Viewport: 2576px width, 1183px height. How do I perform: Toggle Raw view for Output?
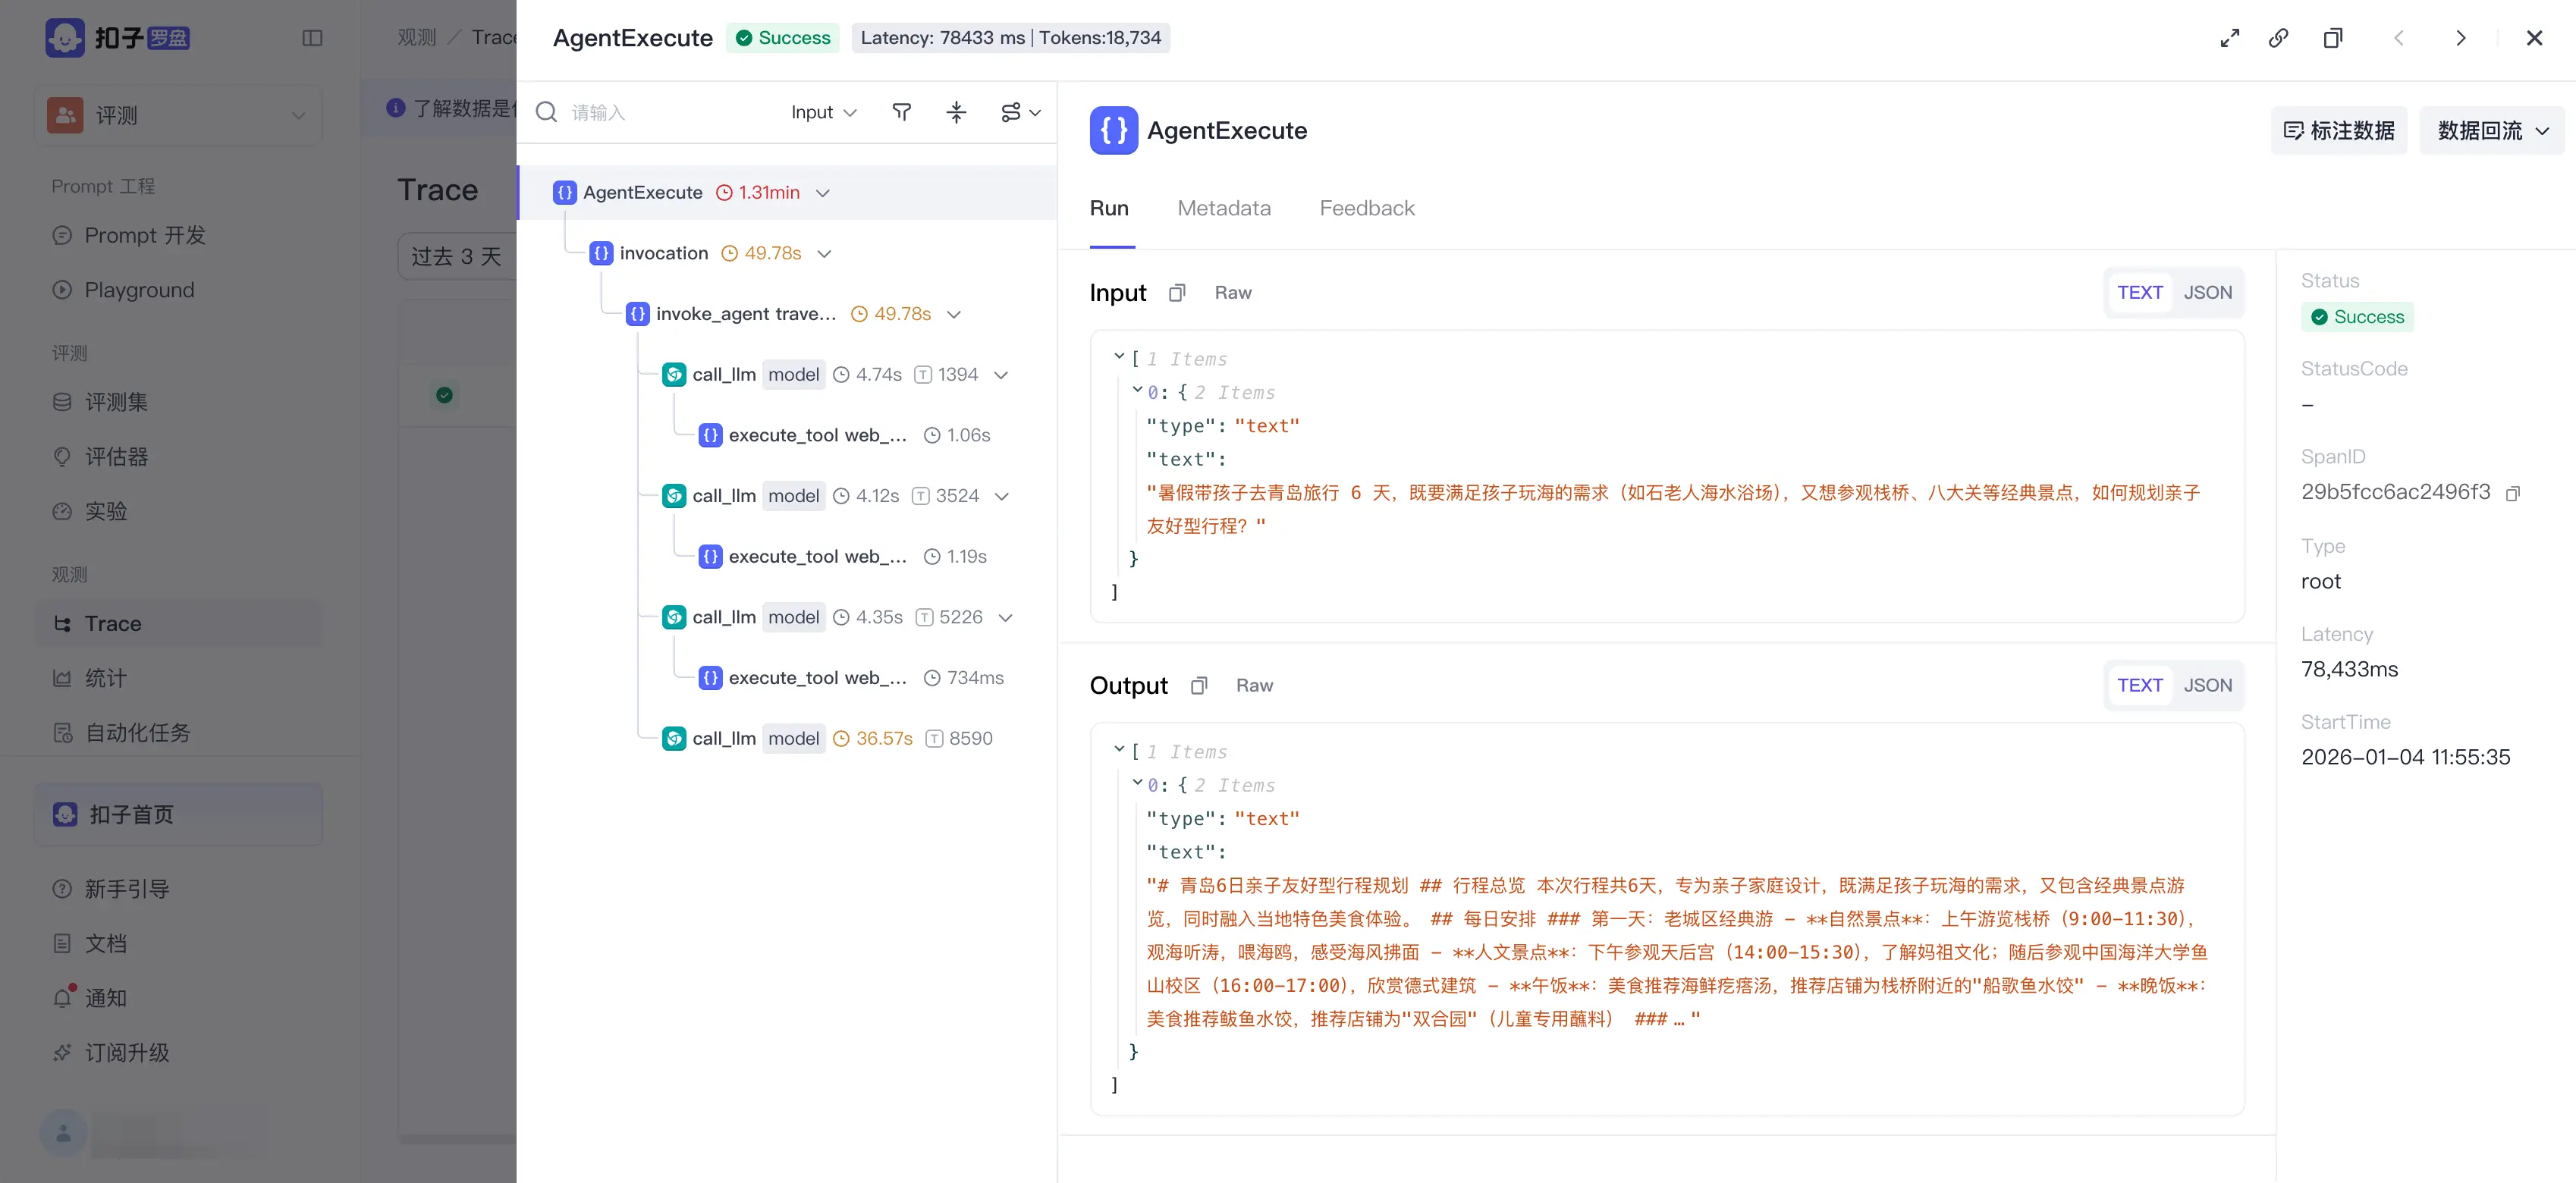[x=1254, y=686]
